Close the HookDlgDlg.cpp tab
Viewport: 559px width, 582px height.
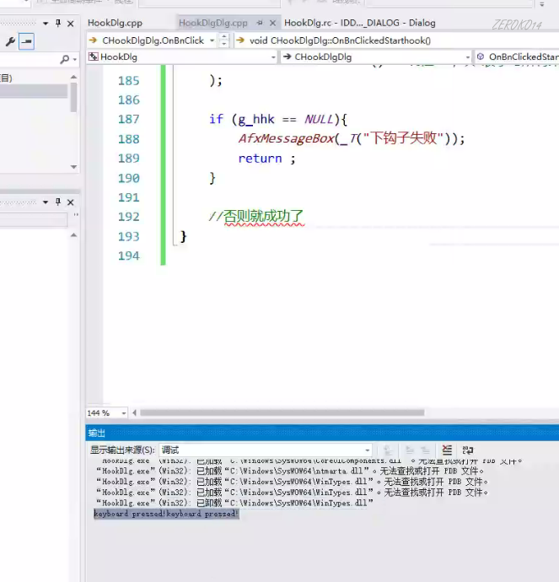point(272,23)
